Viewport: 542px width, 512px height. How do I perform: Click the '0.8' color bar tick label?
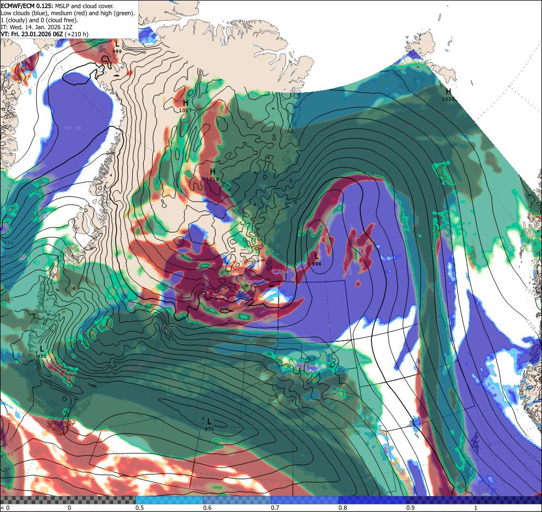pos(343,508)
